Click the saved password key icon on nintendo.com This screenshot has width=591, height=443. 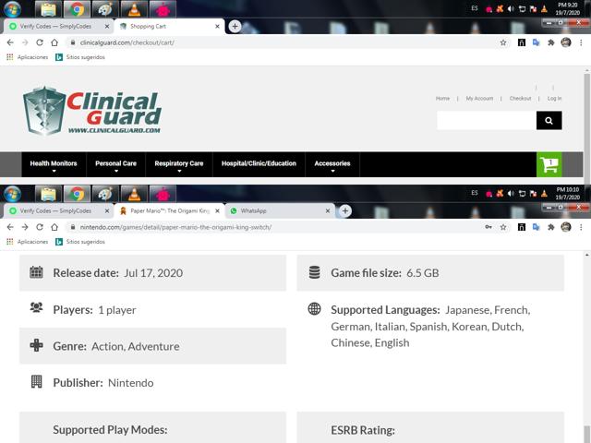click(x=488, y=227)
